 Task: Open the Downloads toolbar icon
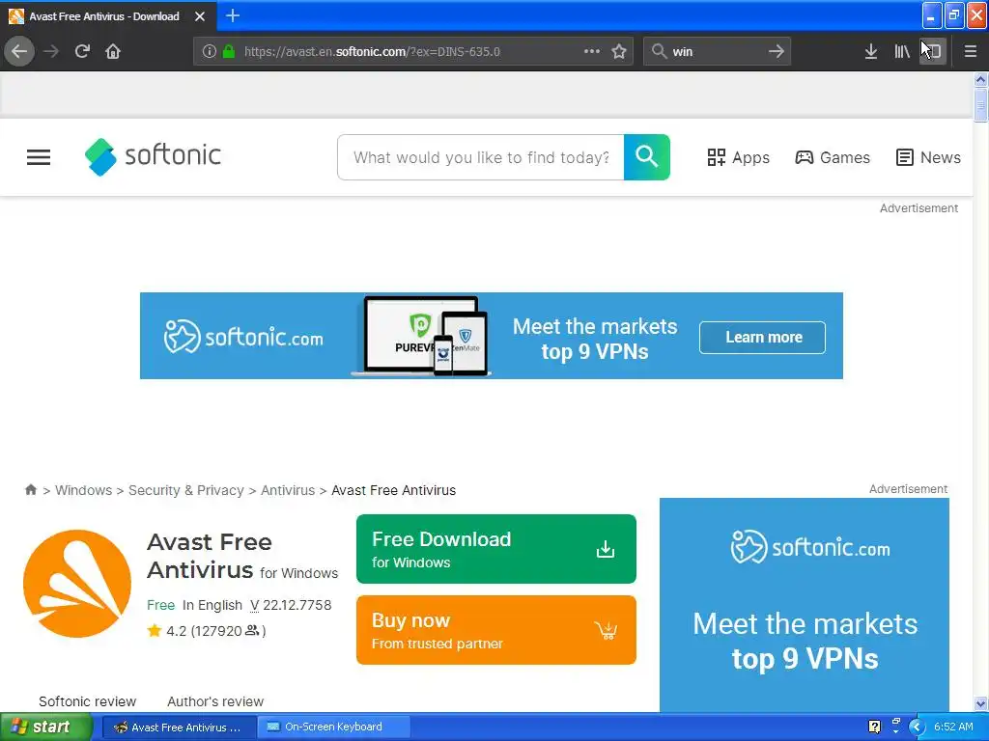(x=871, y=52)
